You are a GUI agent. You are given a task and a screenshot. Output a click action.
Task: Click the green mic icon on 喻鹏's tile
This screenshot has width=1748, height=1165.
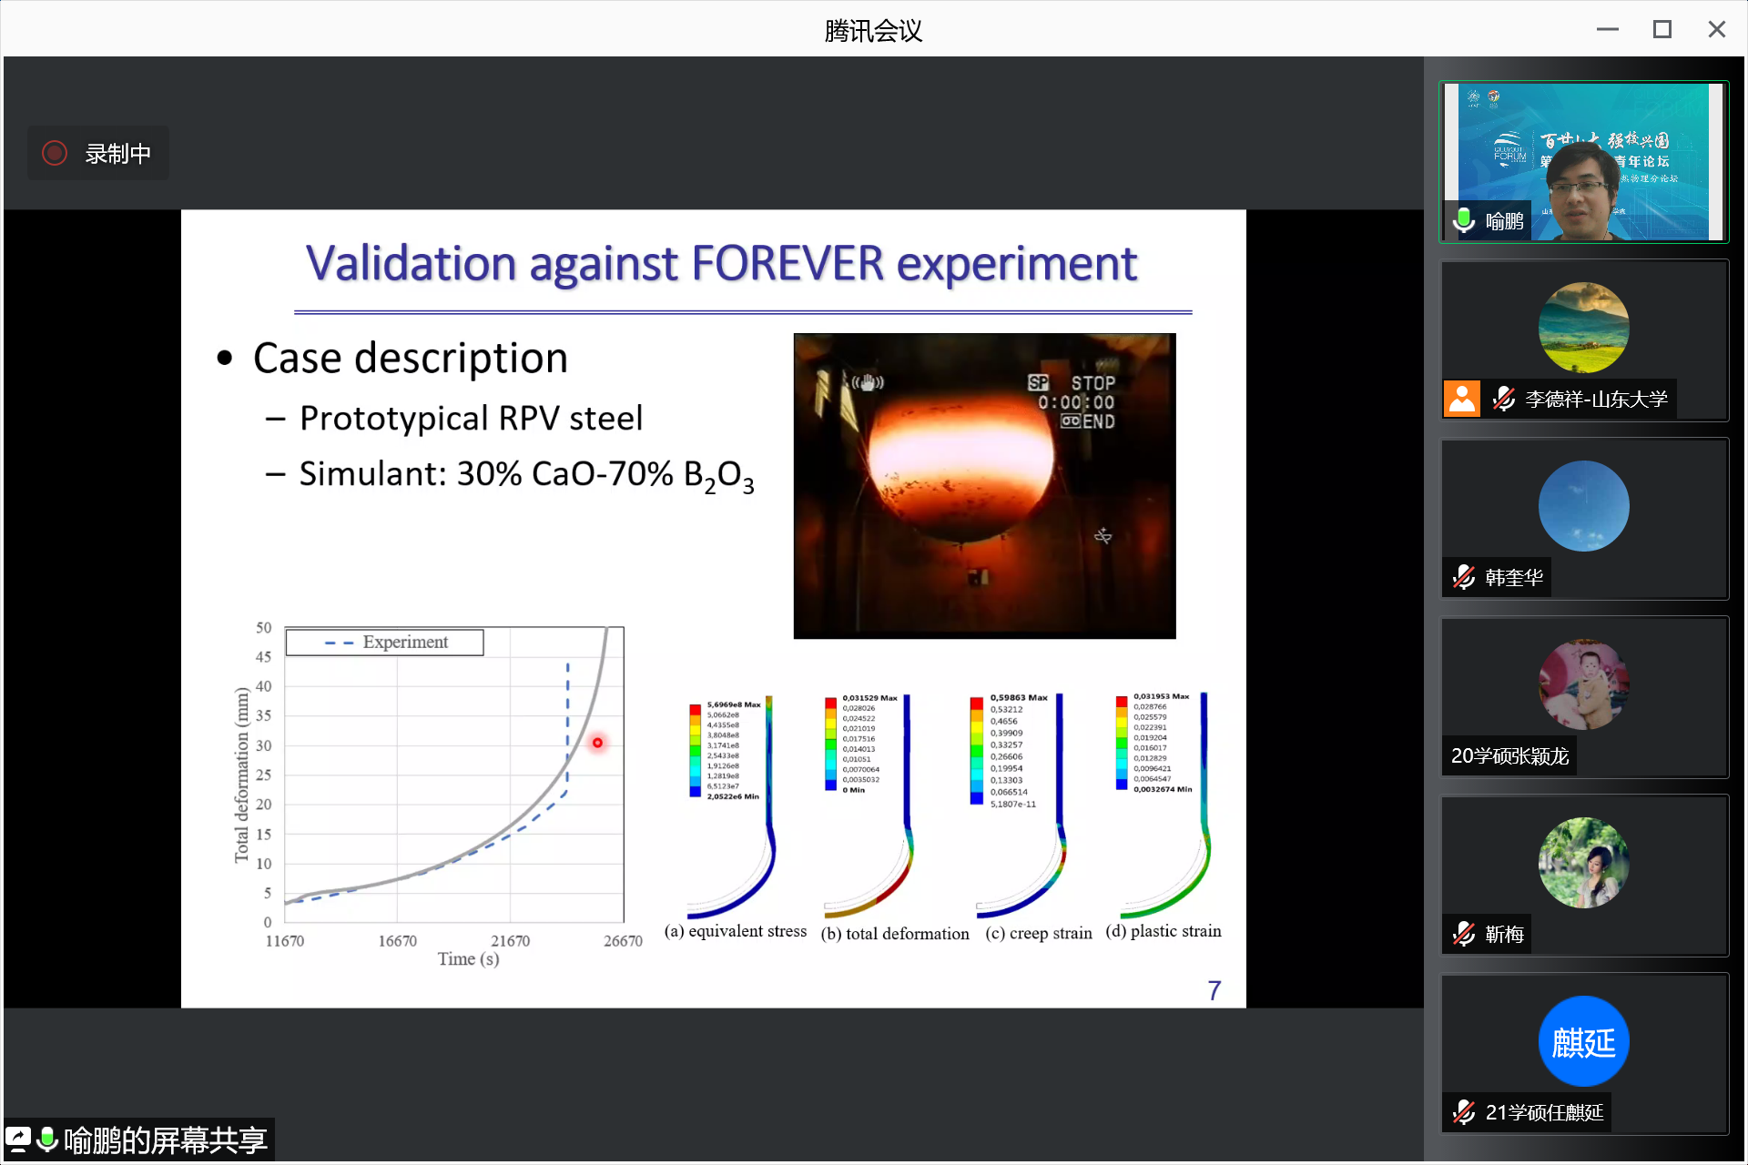click(x=1464, y=220)
